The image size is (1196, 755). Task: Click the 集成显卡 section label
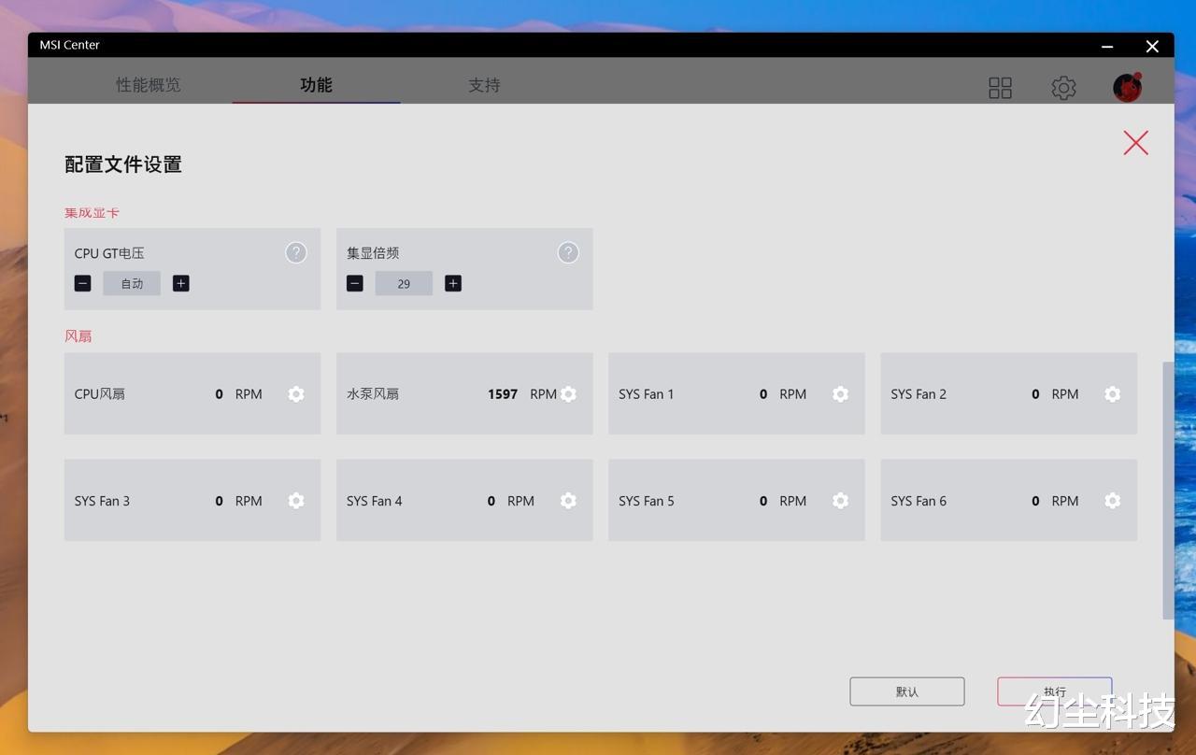[x=92, y=213]
